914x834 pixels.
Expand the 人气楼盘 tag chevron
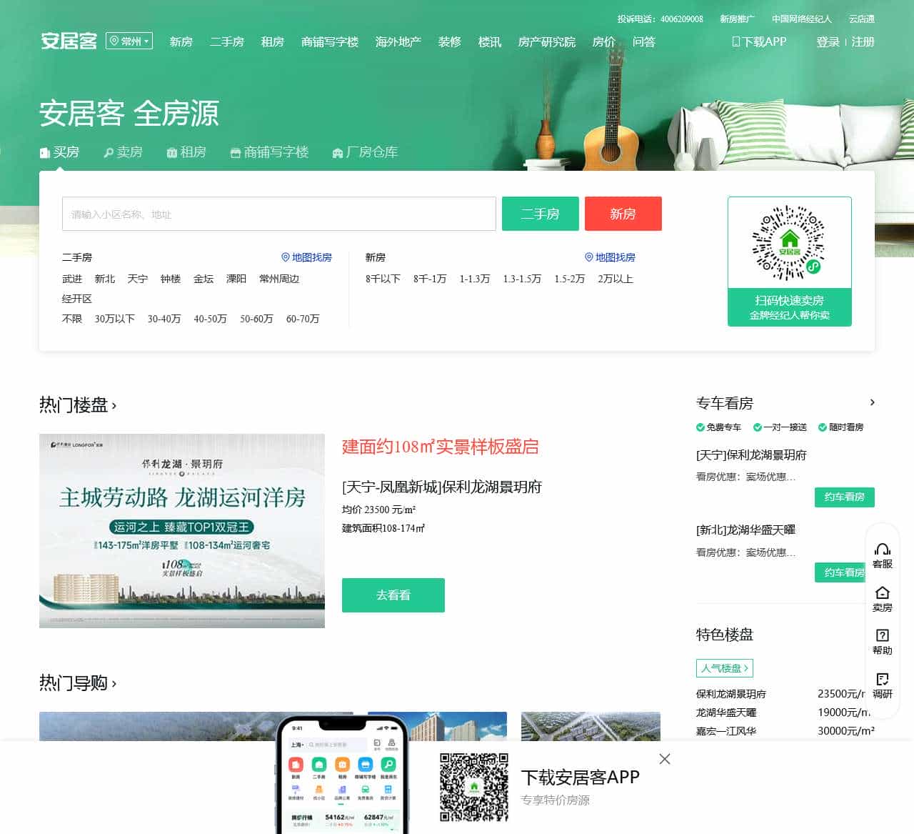(x=745, y=668)
